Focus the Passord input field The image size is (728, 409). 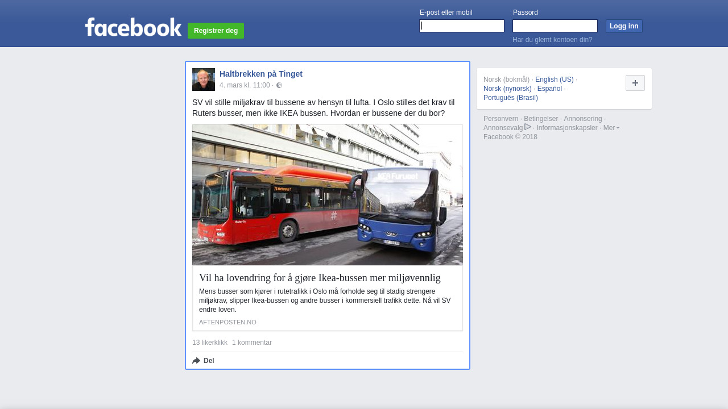tap(555, 26)
